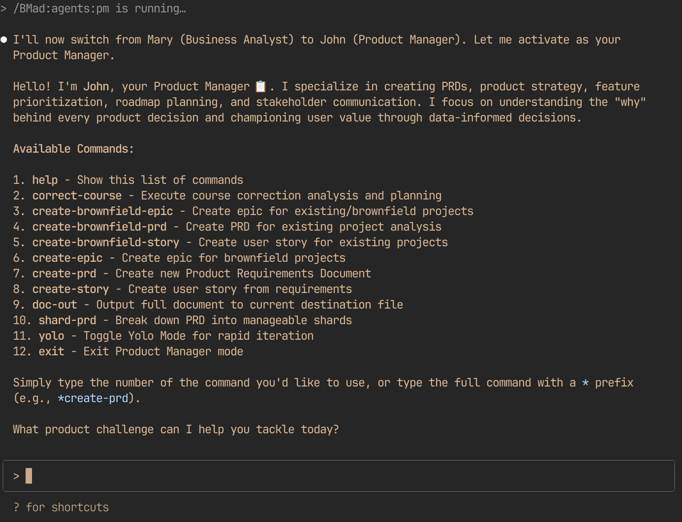Select the "shard-prd" command entry

68,320
